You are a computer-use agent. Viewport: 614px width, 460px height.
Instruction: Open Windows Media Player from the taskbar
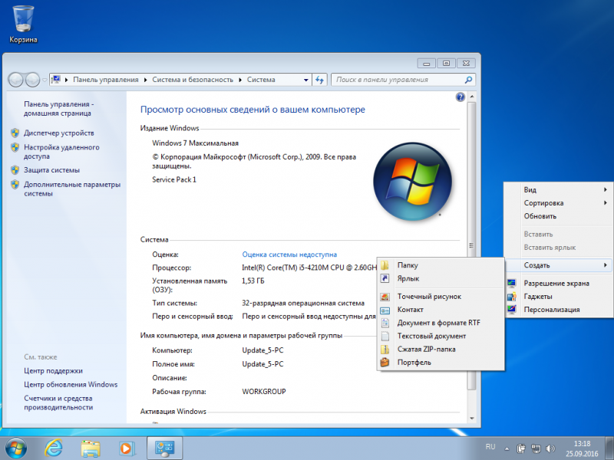127,449
